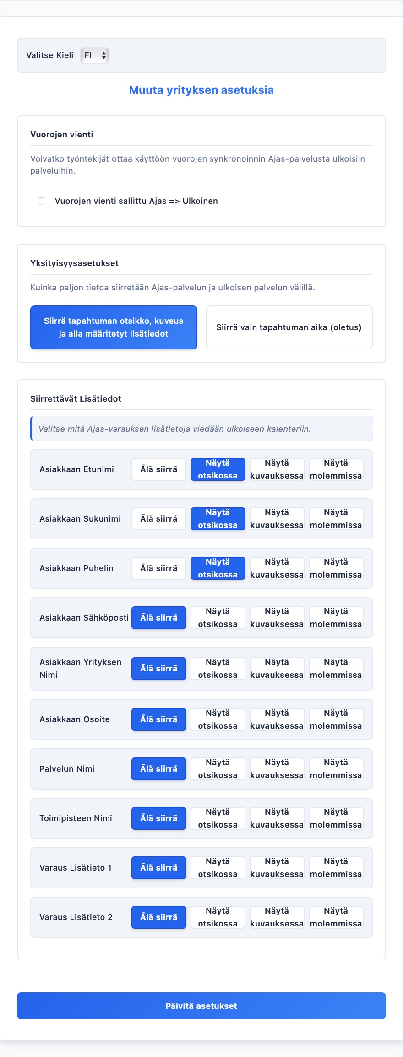Viewport: 403px width, 1057px height.
Task: Enable Vuorojen vienti sallittu checkbox
Action: coord(42,201)
